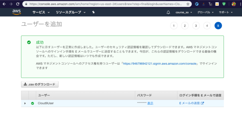Open the course_so account dropdown
242x140 pixels.
point(184,12)
